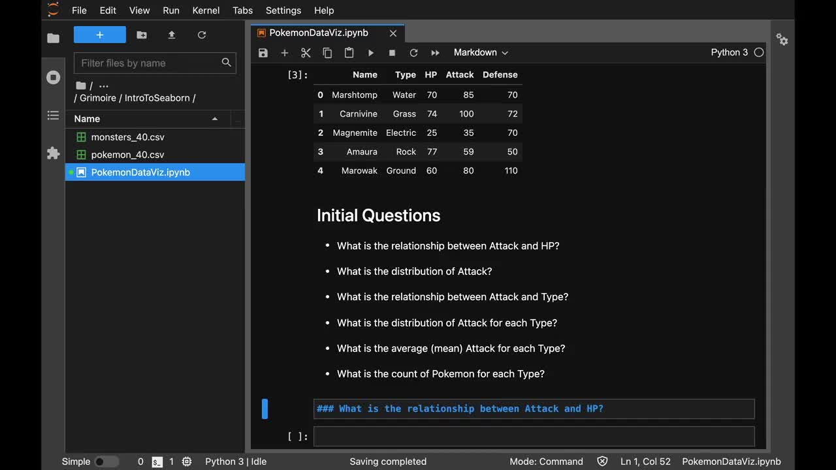
Task: Interrupt the kernel with stop icon
Action: (392, 53)
